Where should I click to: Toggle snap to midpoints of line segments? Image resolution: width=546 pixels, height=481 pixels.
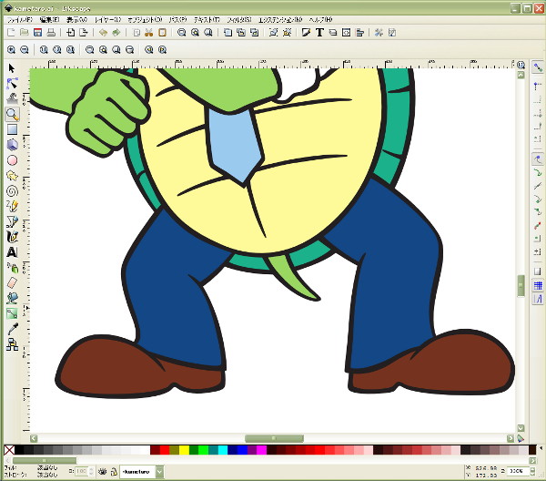tap(538, 226)
